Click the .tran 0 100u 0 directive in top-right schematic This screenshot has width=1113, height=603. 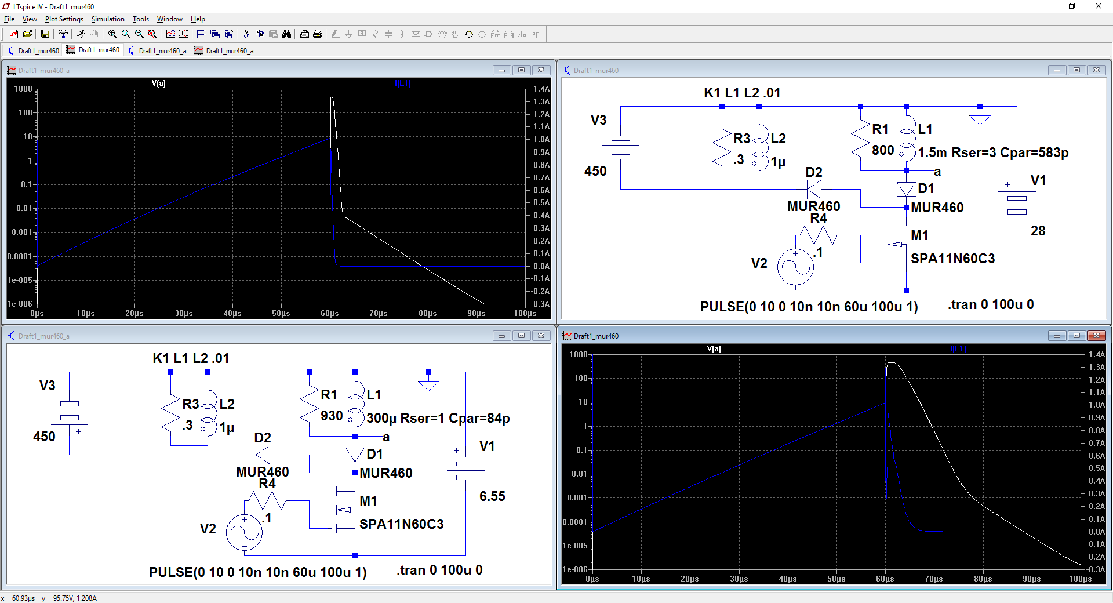991,304
